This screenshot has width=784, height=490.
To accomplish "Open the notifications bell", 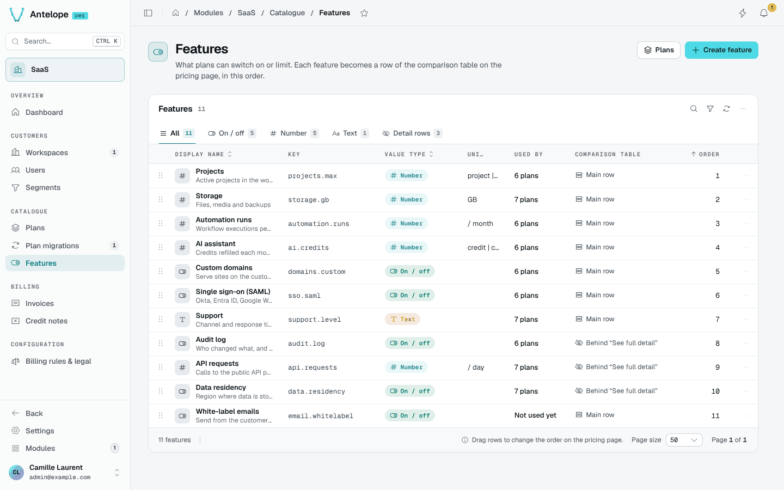I will [764, 13].
